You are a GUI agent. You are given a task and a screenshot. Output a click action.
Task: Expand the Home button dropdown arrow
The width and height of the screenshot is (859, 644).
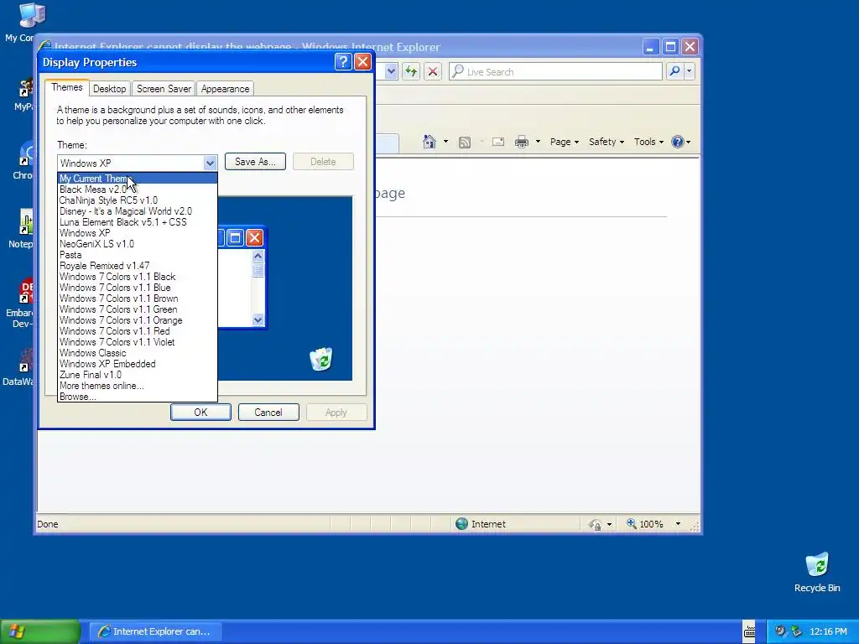tap(445, 142)
